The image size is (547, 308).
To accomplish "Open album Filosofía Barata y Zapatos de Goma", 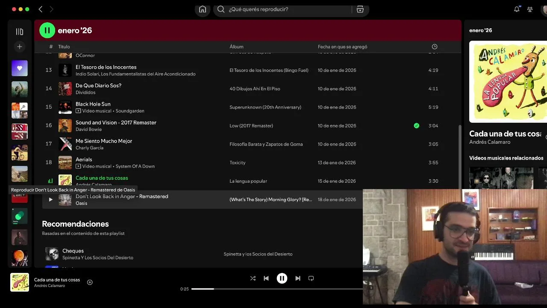I will point(266,144).
